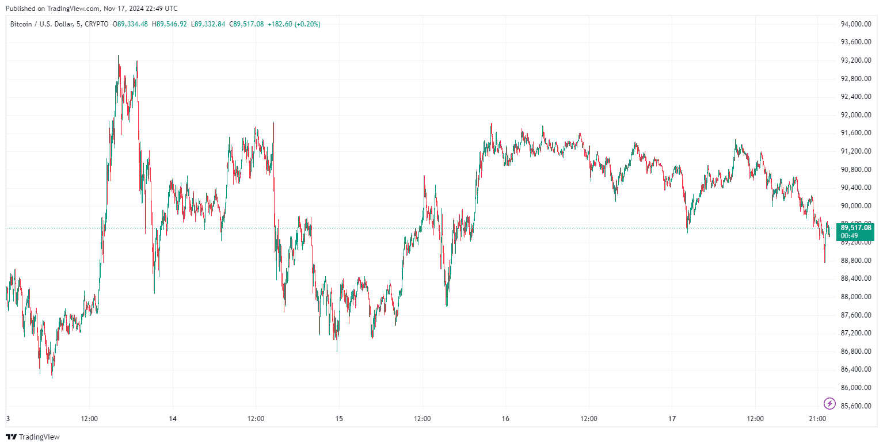Click the 92,000.00 price axis label
This screenshot has height=447, width=883.
[x=855, y=115]
